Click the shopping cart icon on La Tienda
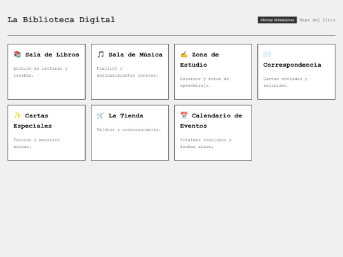This screenshot has height=257, width=343. tap(100, 115)
